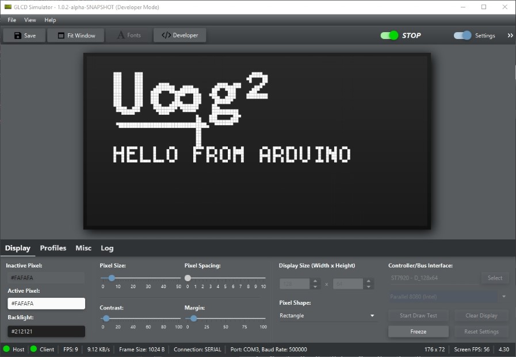Viewport: 516px width, 357px height.
Task: Click the Inactive Pixel color field
Action: coord(46,278)
